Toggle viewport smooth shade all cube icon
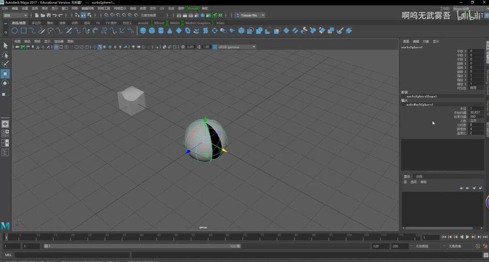This screenshot has height=262, width=489. 100,47
